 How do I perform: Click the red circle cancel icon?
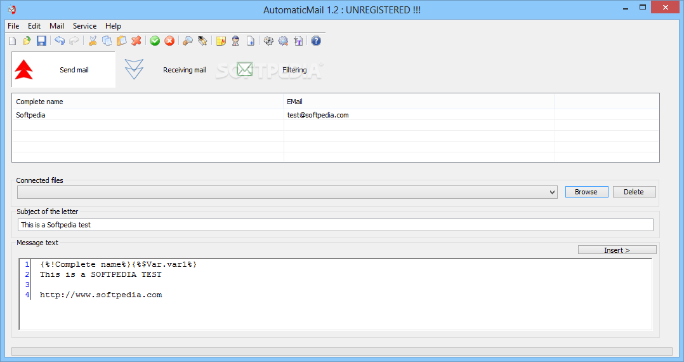169,41
